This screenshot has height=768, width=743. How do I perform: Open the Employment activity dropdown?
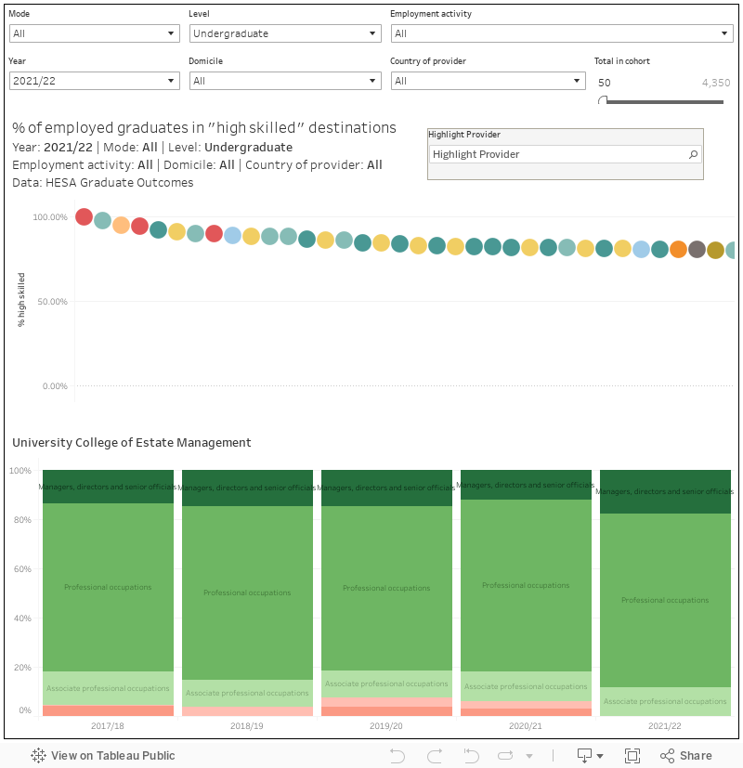click(x=562, y=33)
